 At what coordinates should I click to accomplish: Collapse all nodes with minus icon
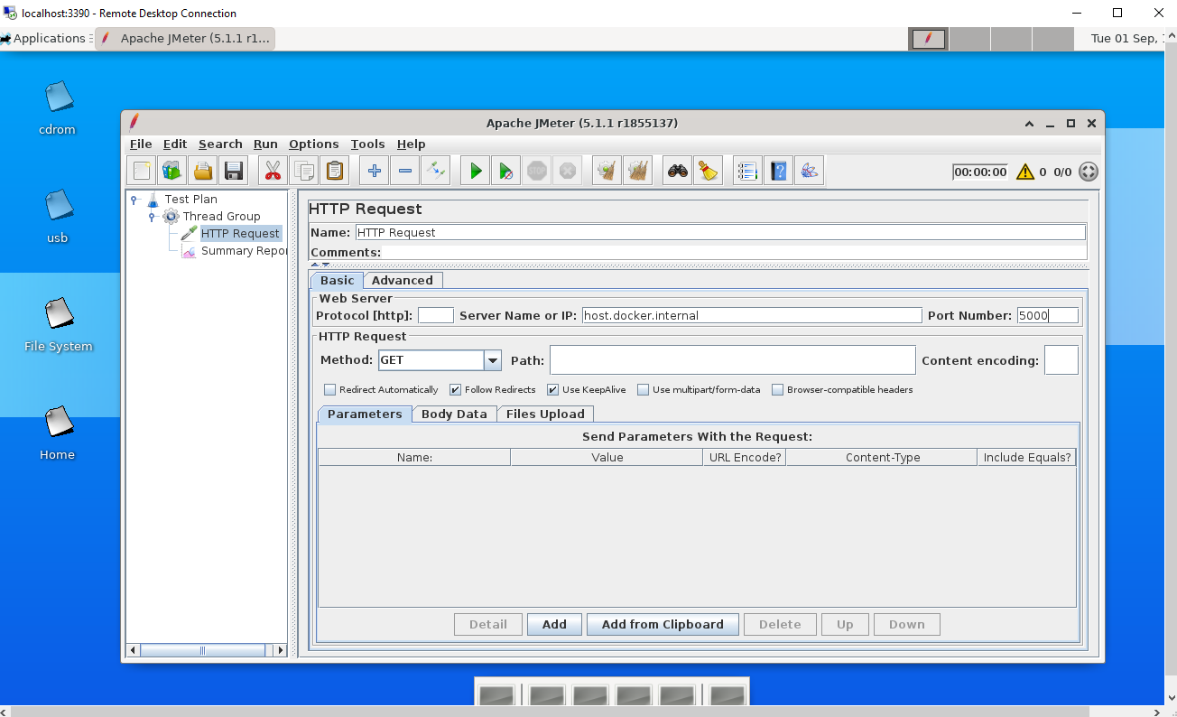coord(405,171)
